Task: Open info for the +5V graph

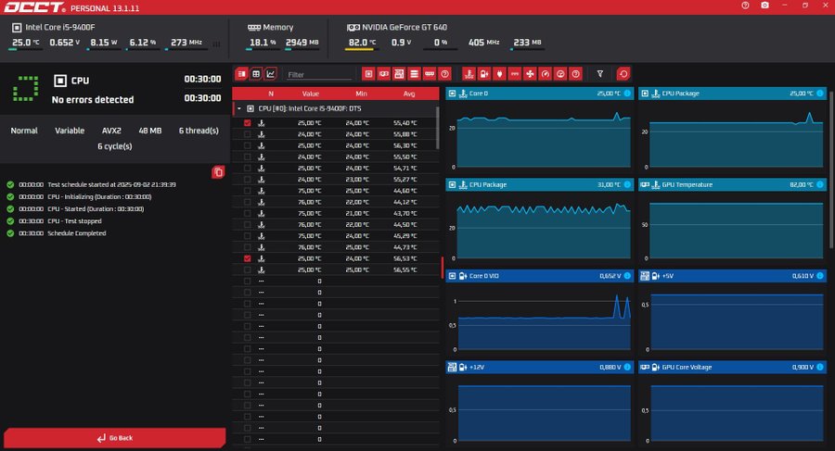Action: point(820,276)
